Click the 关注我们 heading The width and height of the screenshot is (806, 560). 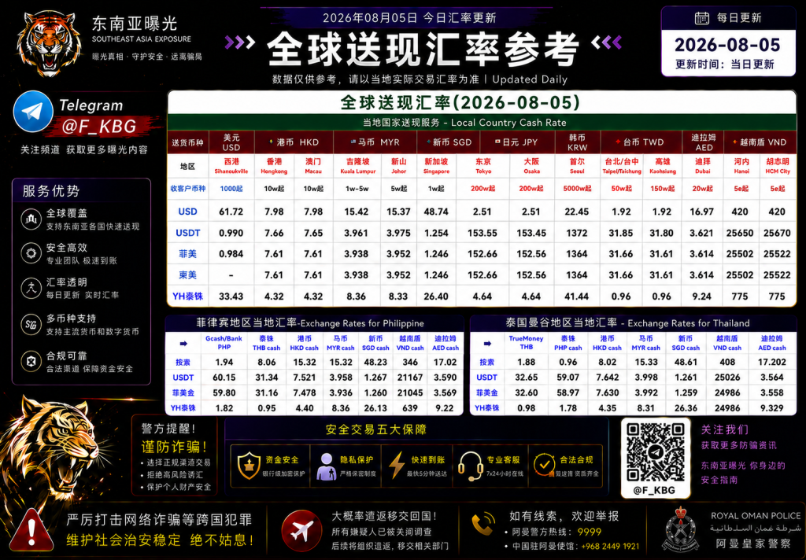pyautogui.click(x=725, y=429)
